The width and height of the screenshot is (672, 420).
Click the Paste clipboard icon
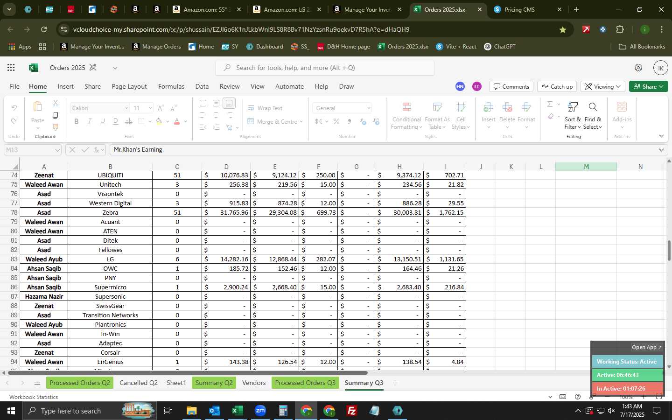point(38,107)
